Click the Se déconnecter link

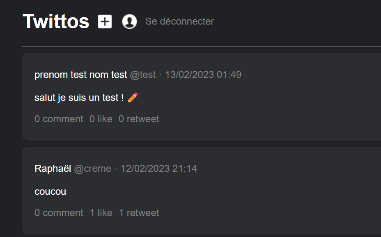tap(179, 21)
